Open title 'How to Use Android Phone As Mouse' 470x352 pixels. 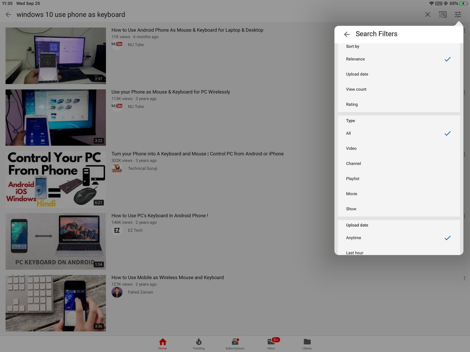tap(187, 30)
